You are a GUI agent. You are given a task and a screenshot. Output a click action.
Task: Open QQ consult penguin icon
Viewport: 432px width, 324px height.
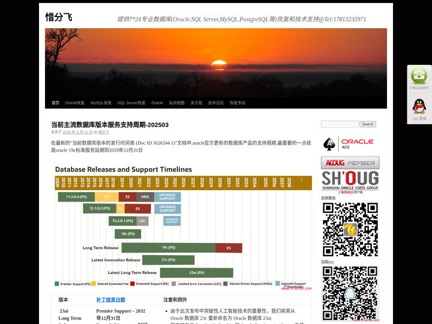coord(419,106)
